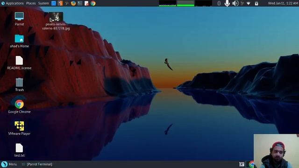Open the clock showing Wed Jan 11, 1:22 AM
Screen dimensions: 299x168
283,3
